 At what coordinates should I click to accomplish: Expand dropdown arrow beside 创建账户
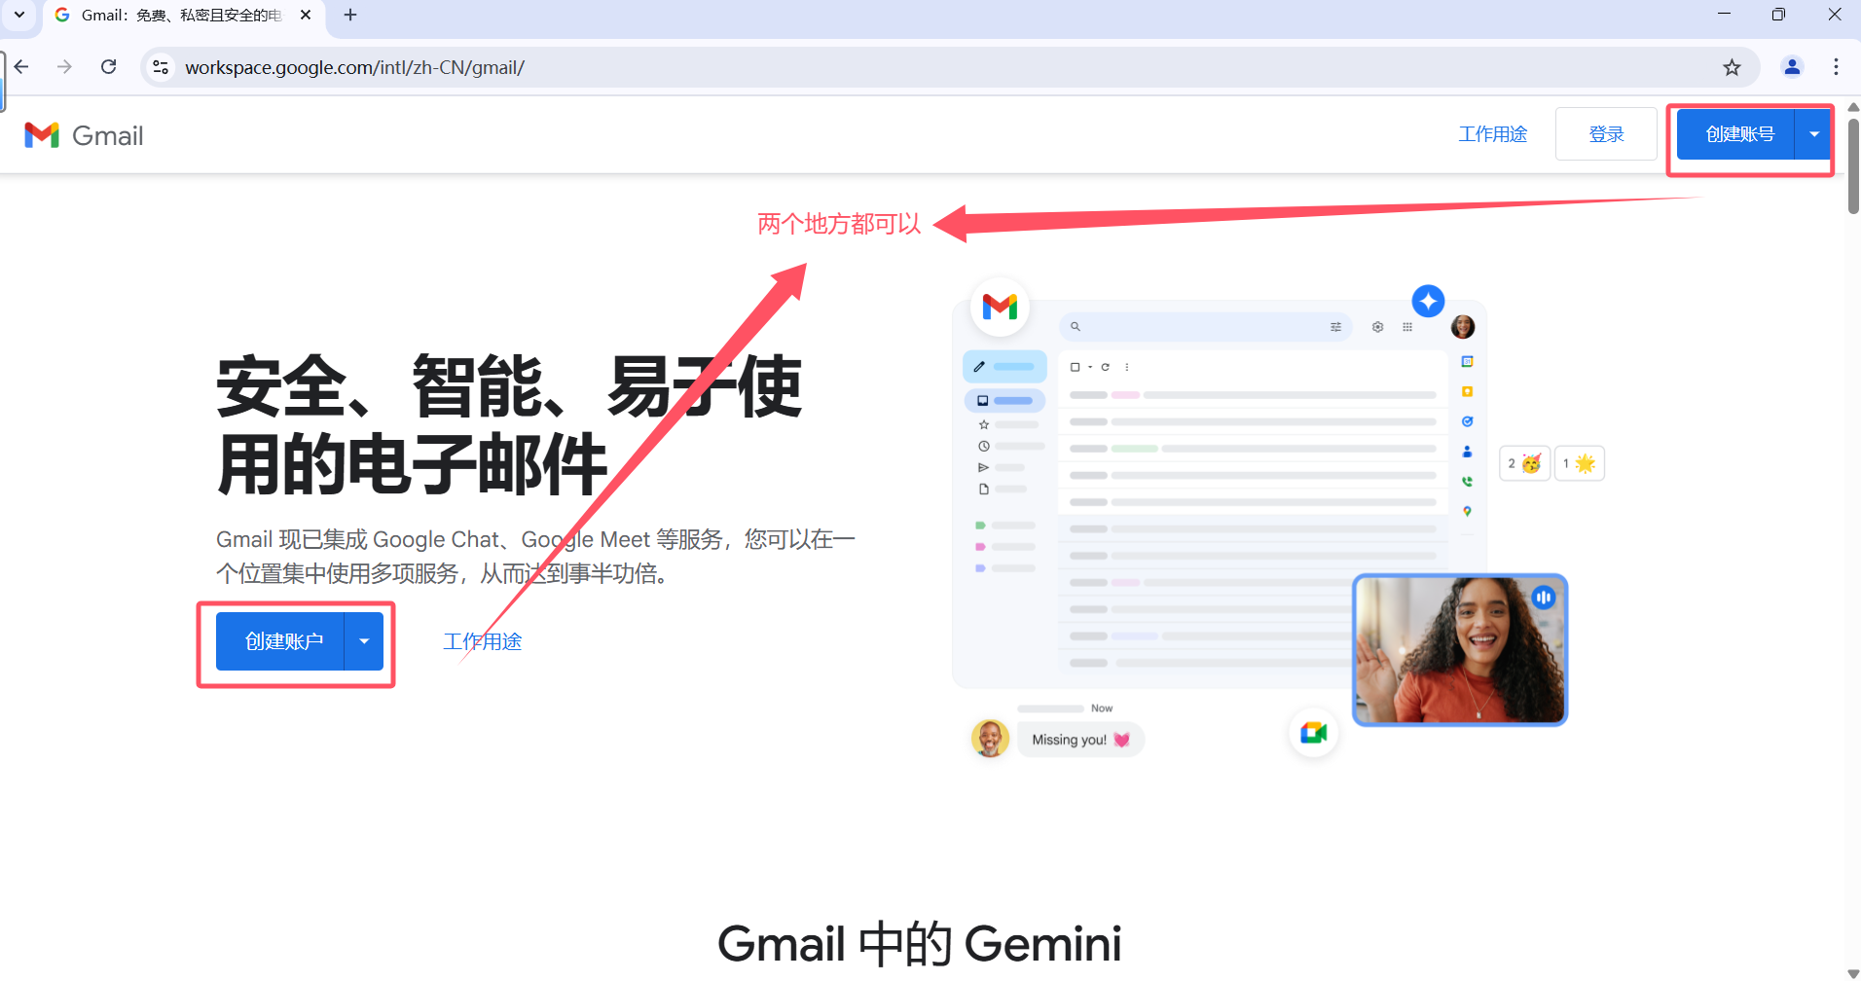click(364, 641)
